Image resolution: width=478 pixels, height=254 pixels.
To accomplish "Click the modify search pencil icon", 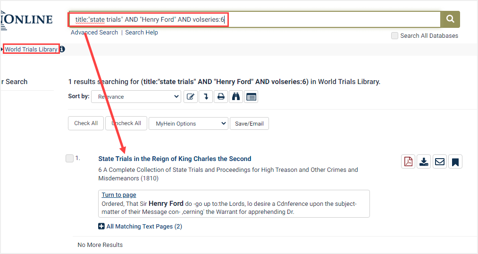I will (x=191, y=97).
